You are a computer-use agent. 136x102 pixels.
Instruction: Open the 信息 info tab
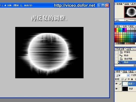[127, 4]
